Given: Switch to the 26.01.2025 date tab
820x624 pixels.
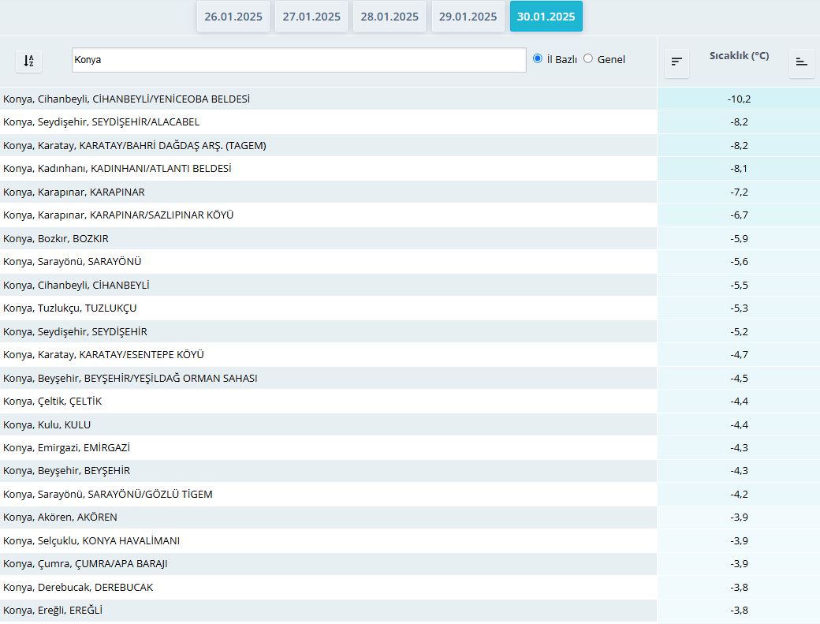Looking at the screenshot, I should (x=233, y=17).
